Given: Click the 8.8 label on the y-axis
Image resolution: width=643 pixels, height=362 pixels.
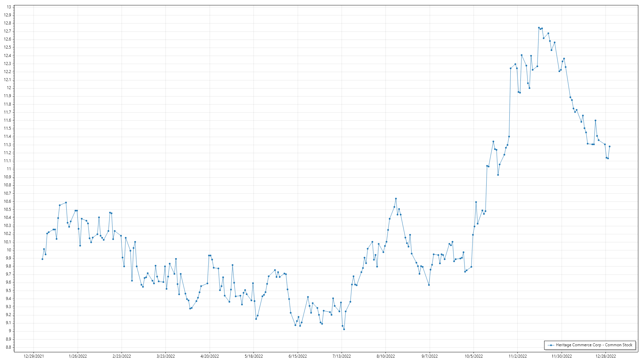Looking at the screenshot, I should [x=8, y=347].
